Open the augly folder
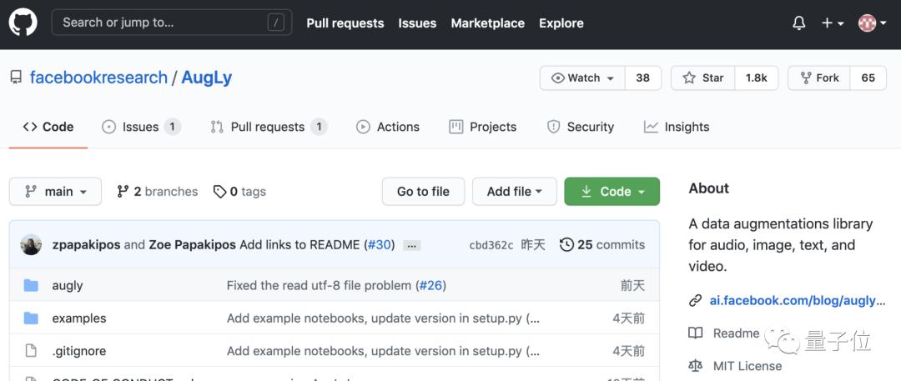901x381 pixels. click(x=68, y=286)
